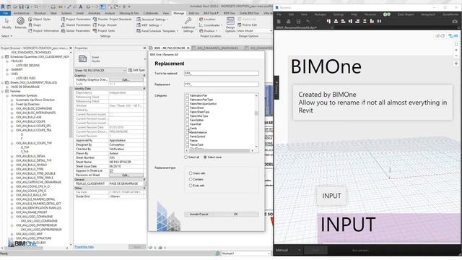Screen dimensions: 462x260
Task: Select the Modify arrow tool
Action: [6, 22]
